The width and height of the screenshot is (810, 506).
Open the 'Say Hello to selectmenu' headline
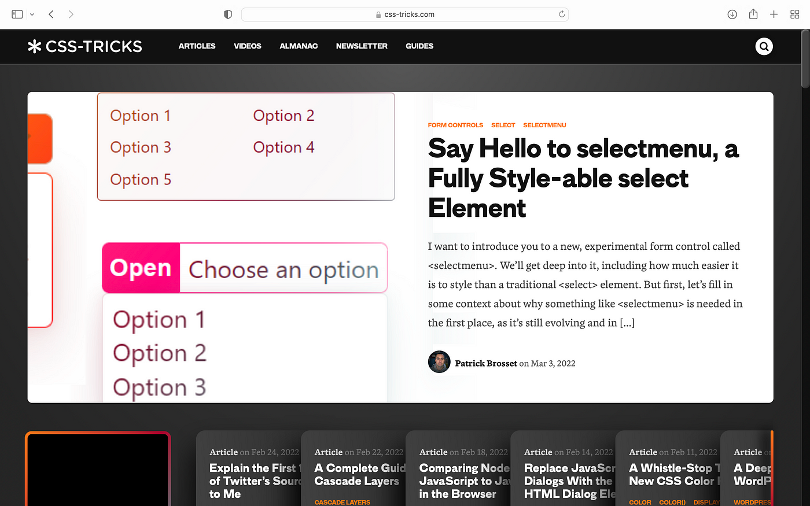[x=583, y=178]
